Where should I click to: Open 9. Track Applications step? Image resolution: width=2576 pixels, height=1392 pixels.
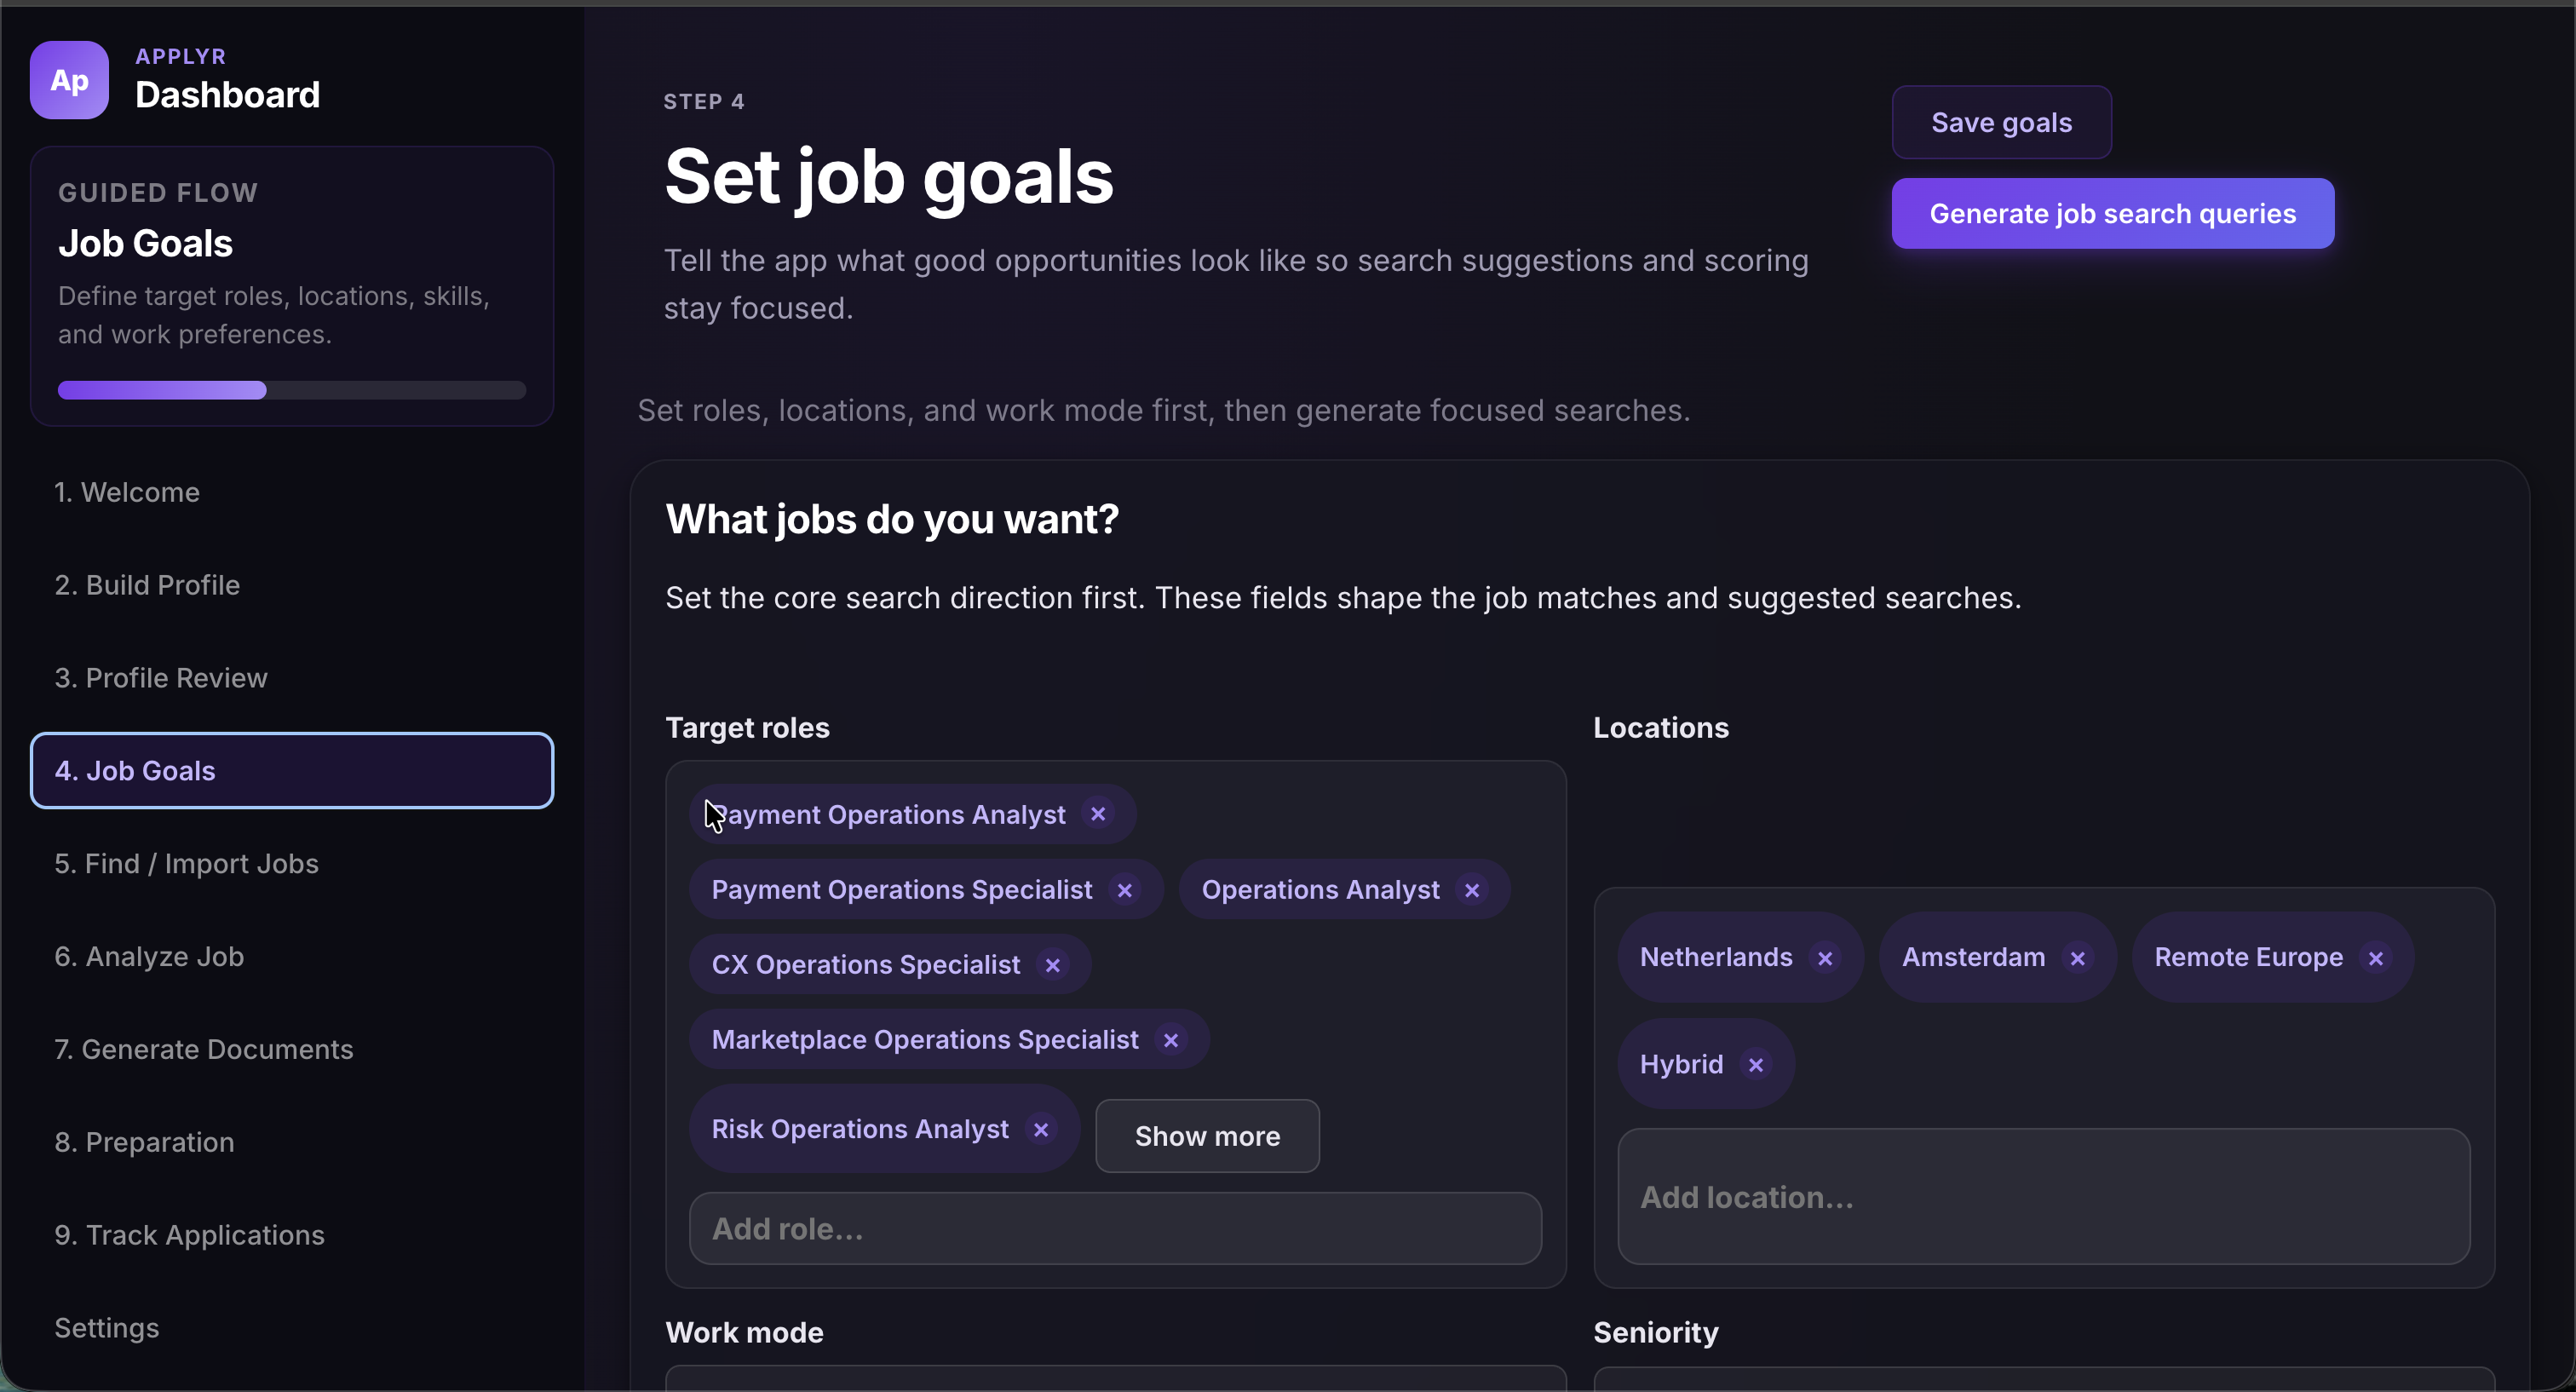292,1235
